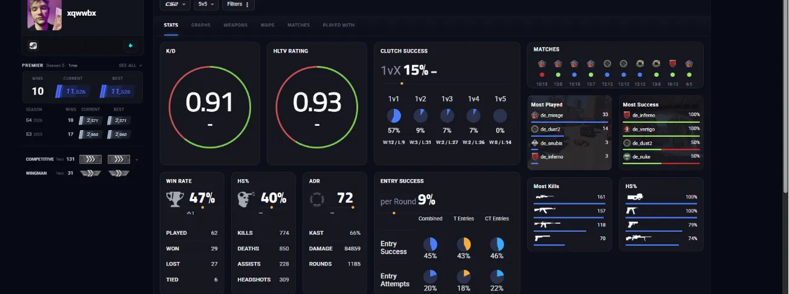Click the Wingman current rank badge
This screenshot has height=294, width=789.
pyautogui.click(x=92, y=173)
